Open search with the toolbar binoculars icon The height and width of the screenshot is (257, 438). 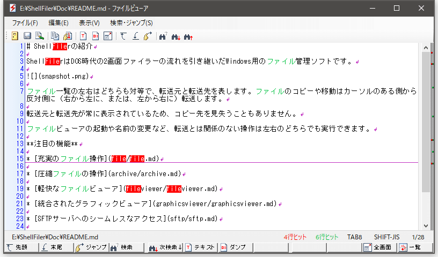(163, 36)
